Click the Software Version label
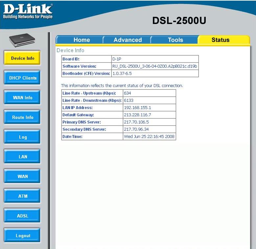 pyautogui.click(x=79, y=66)
